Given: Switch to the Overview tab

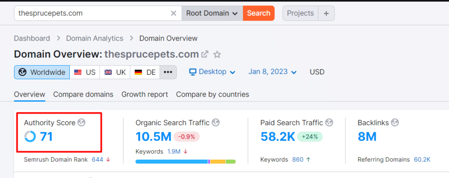Looking at the screenshot, I should click(29, 94).
